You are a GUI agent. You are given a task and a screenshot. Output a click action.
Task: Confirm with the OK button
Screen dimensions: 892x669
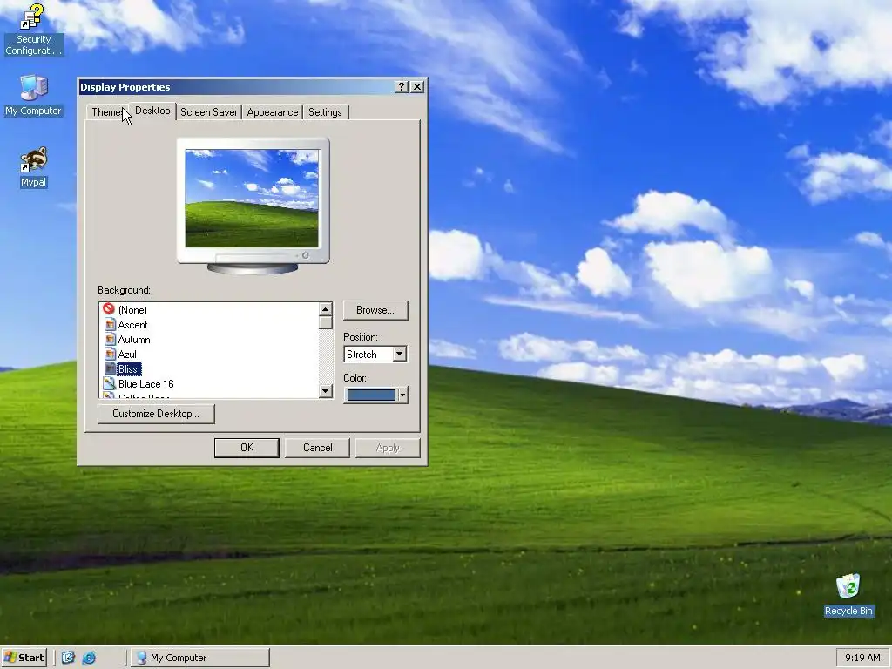click(x=247, y=448)
